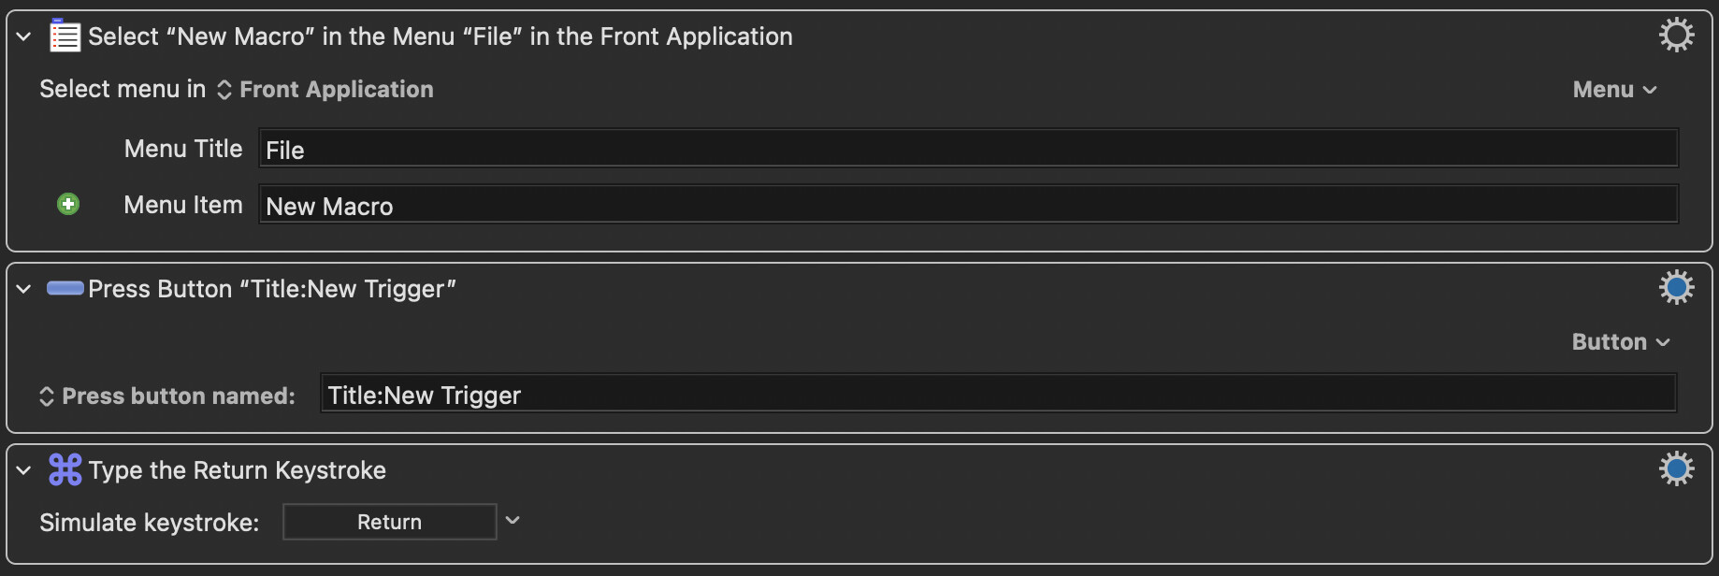The height and width of the screenshot is (576, 1719).
Task: Collapse the Select New Macro menu action
Action: (24, 36)
